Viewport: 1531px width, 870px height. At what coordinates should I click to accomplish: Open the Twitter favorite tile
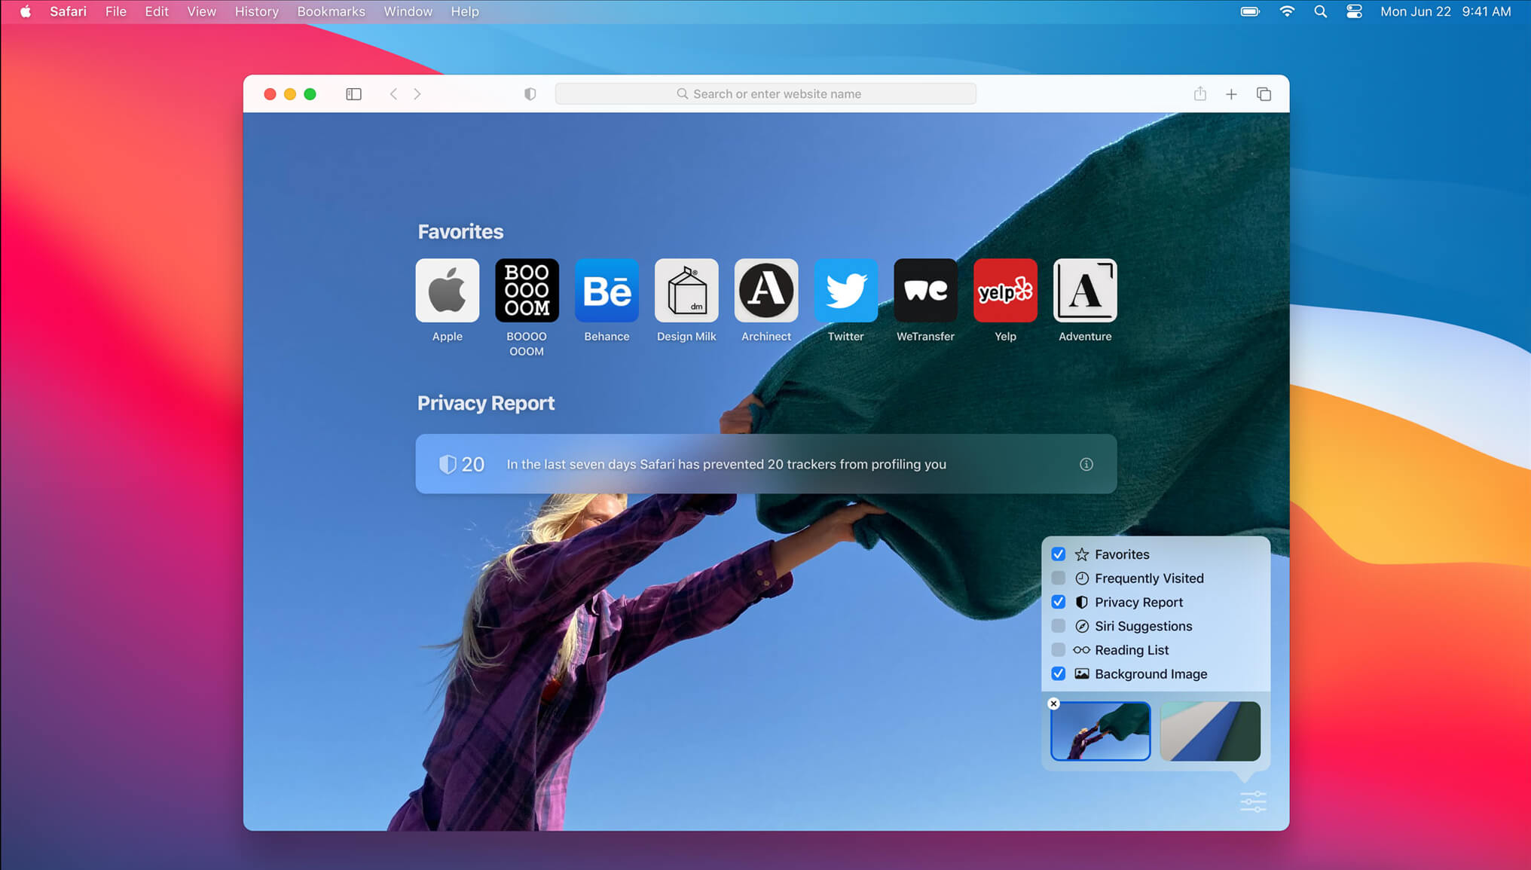tap(846, 291)
